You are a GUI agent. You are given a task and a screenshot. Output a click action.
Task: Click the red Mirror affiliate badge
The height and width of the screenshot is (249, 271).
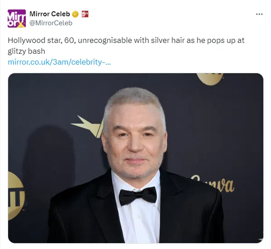pos(85,14)
